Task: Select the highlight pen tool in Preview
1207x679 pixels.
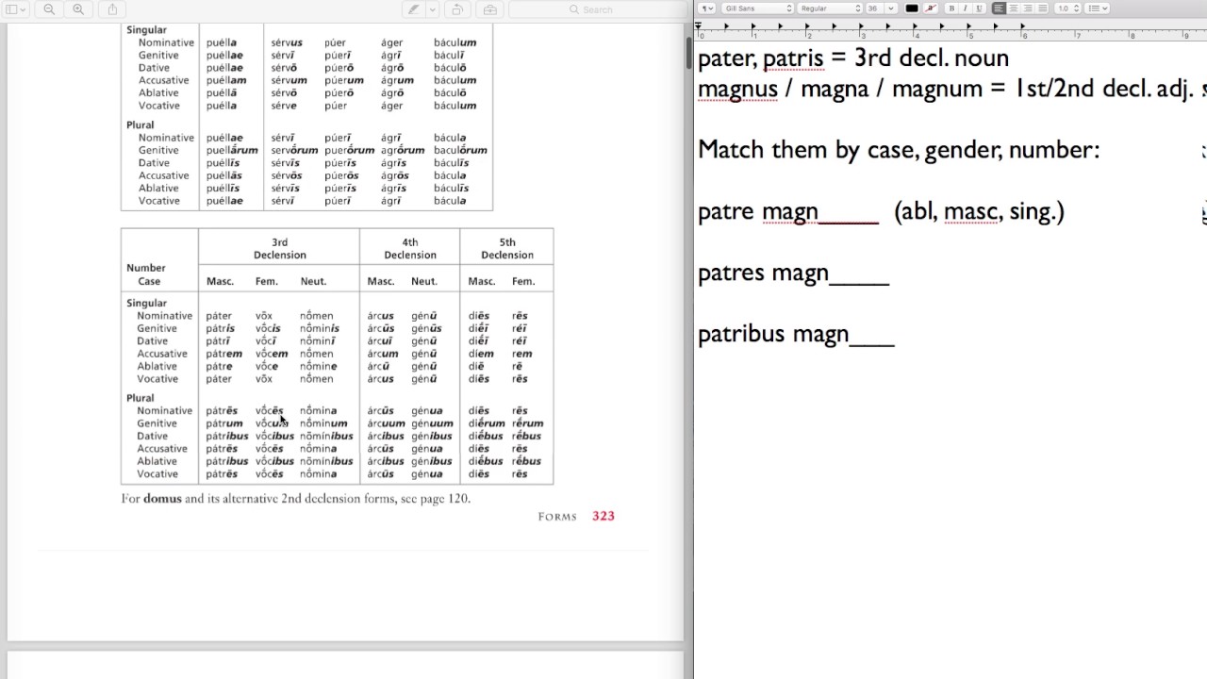Action: coord(412,9)
